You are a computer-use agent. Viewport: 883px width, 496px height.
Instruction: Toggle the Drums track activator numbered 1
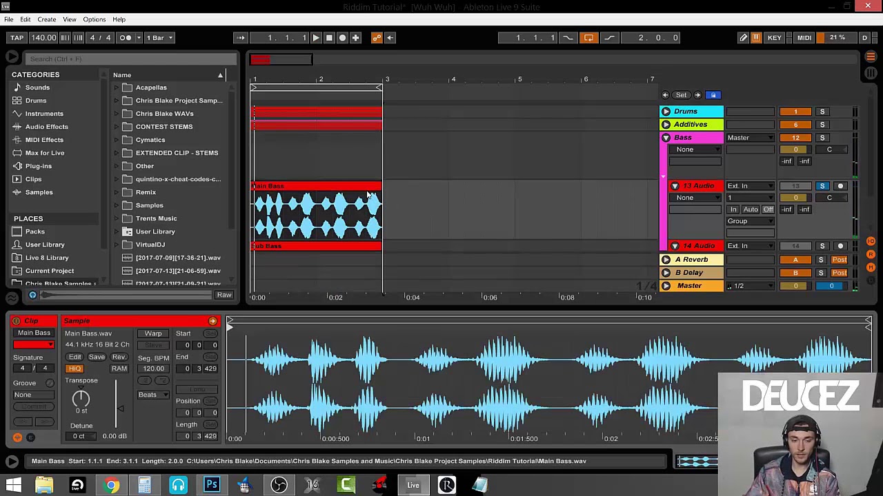795,112
